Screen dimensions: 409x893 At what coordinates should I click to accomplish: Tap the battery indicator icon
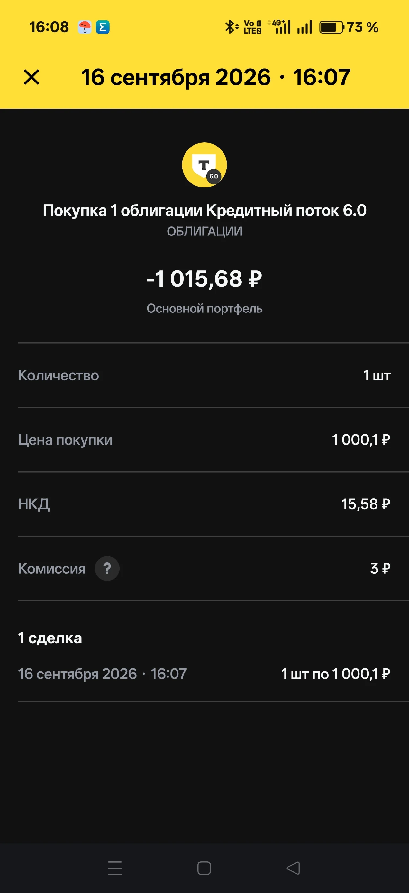click(x=332, y=27)
